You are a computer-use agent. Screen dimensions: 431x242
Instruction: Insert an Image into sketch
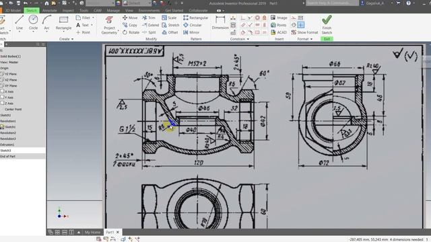point(279,17)
